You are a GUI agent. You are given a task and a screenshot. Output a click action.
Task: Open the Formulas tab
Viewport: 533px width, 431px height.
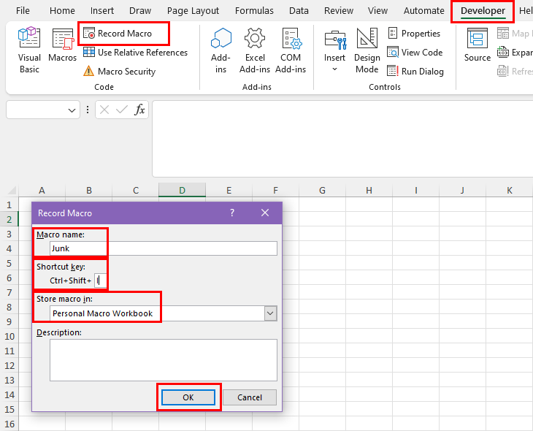pos(254,10)
